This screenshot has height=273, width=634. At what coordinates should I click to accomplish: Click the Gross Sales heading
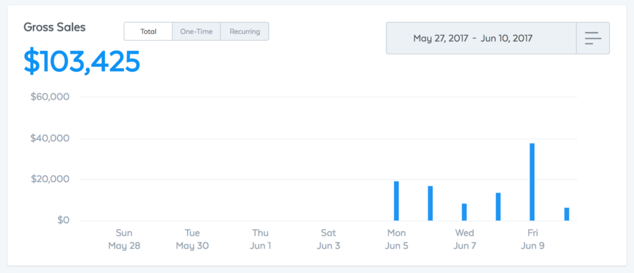(54, 27)
